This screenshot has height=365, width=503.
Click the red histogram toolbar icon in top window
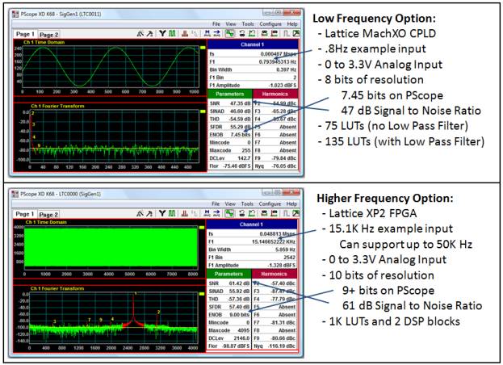[185, 35]
